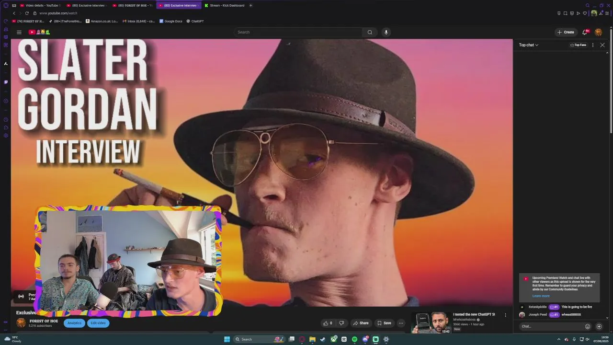Image resolution: width=613 pixels, height=345 pixels.
Task: Open Steam from the taskbar
Action: point(323,339)
